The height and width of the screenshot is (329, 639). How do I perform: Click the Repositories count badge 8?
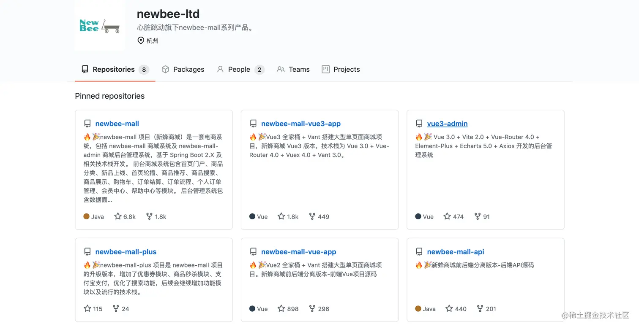(x=144, y=70)
